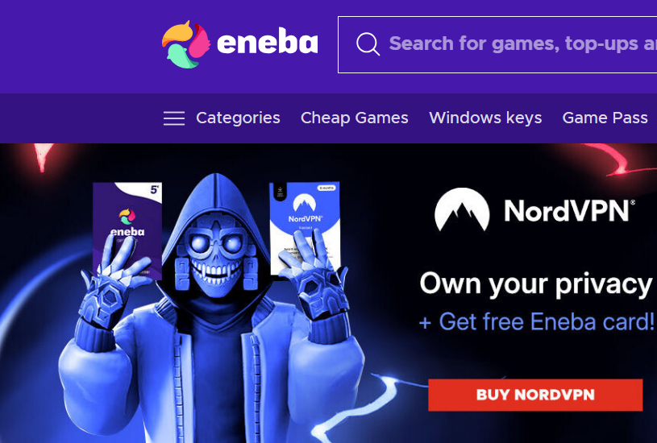Focus the search for games input field
The width and height of the screenshot is (657, 443).
[497, 44]
